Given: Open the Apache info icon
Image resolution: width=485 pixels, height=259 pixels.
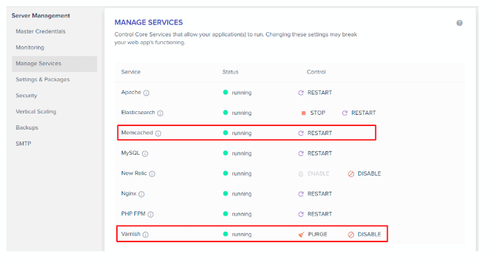Looking at the screenshot, I should click(146, 93).
